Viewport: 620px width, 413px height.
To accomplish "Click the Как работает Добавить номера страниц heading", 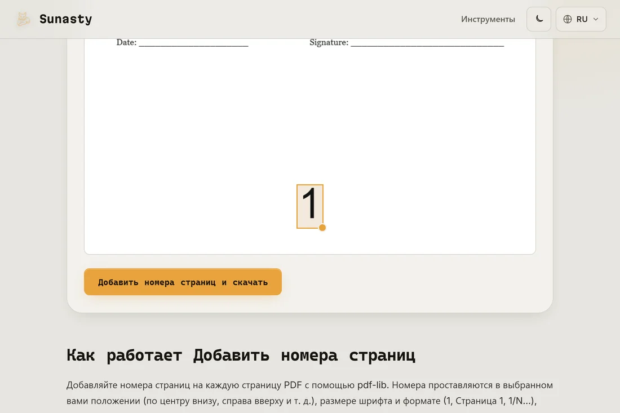I will 241,354.
